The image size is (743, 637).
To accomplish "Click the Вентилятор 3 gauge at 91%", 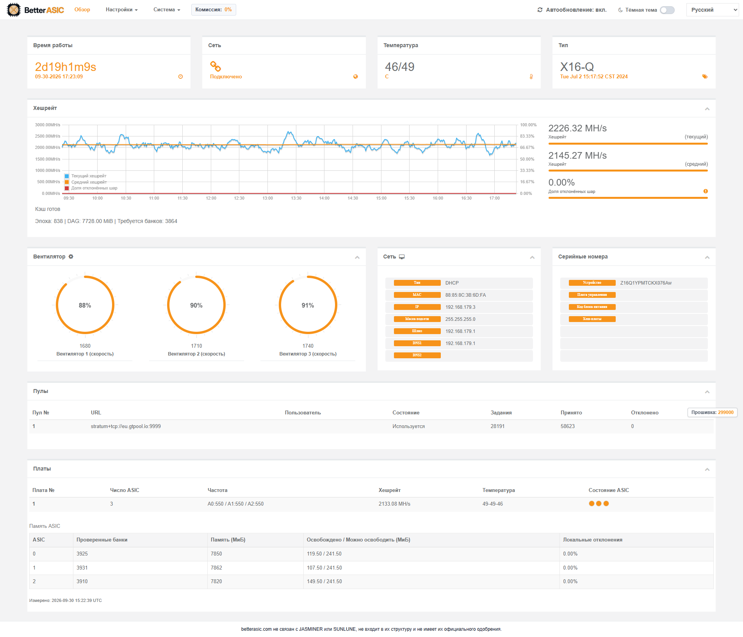I will (308, 305).
